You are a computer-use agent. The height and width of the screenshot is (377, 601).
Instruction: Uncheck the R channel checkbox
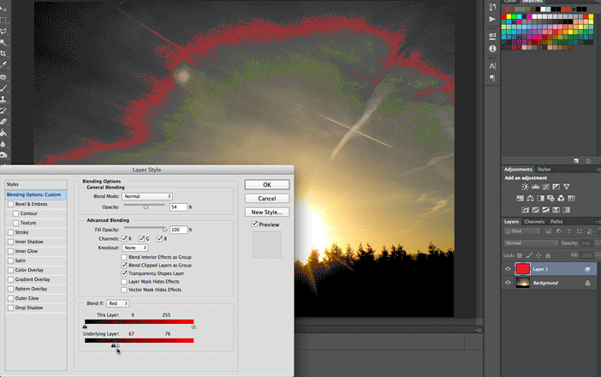pyautogui.click(x=124, y=238)
